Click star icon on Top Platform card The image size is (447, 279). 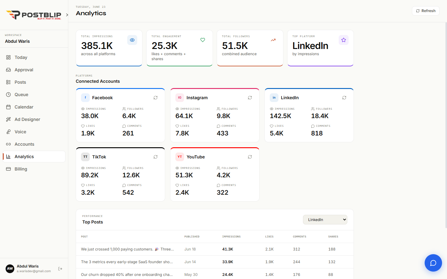coord(344,40)
